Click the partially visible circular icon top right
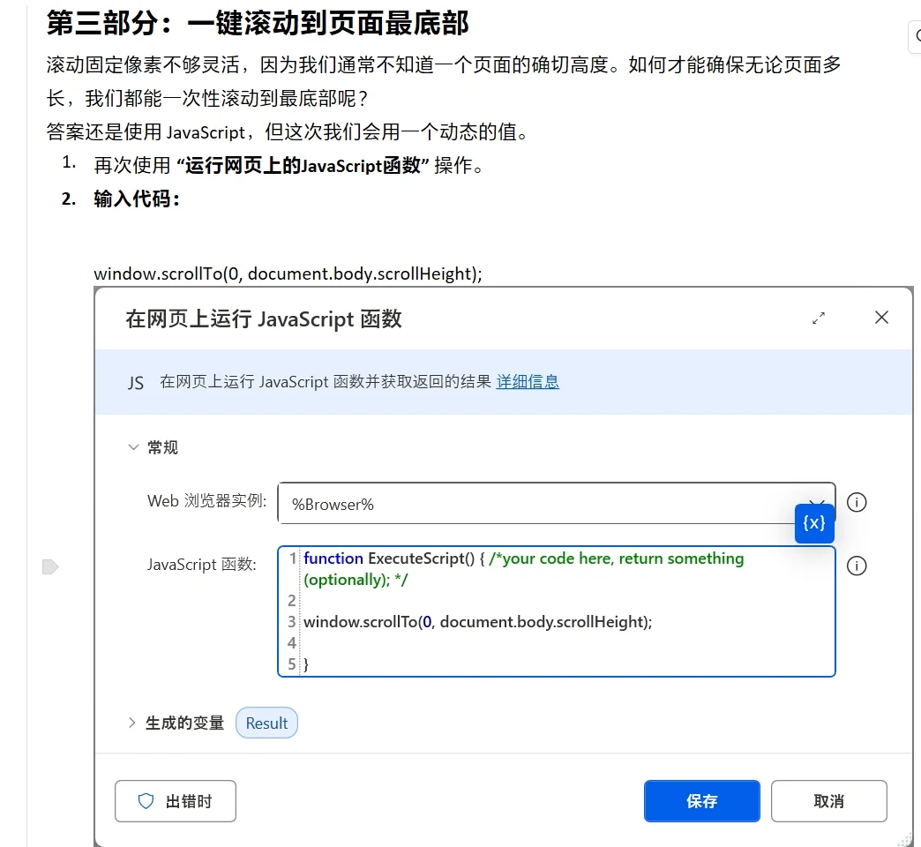 tap(917, 37)
